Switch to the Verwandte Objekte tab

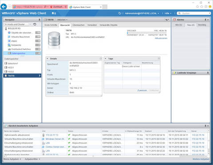(108, 25)
